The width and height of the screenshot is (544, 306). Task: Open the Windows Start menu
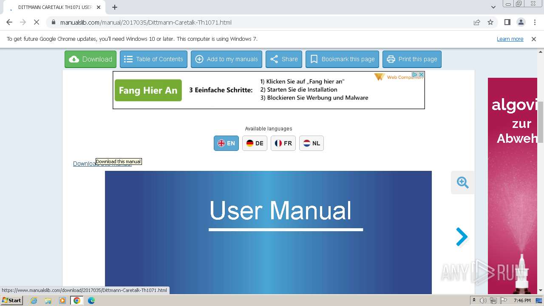pyautogui.click(x=11, y=300)
